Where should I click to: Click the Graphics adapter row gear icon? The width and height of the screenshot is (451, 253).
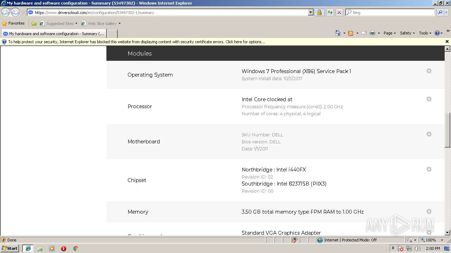click(429, 233)
